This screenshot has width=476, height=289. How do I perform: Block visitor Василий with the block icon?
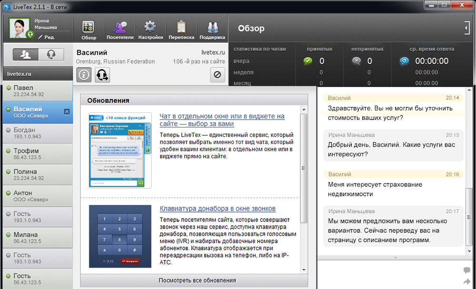[x=218, y=75]
